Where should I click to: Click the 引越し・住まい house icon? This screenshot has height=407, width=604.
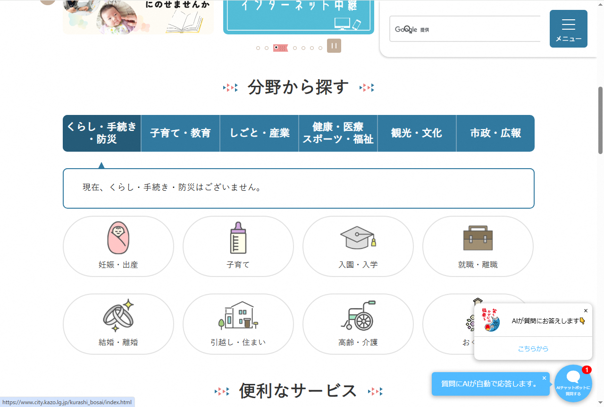(238, 316)
